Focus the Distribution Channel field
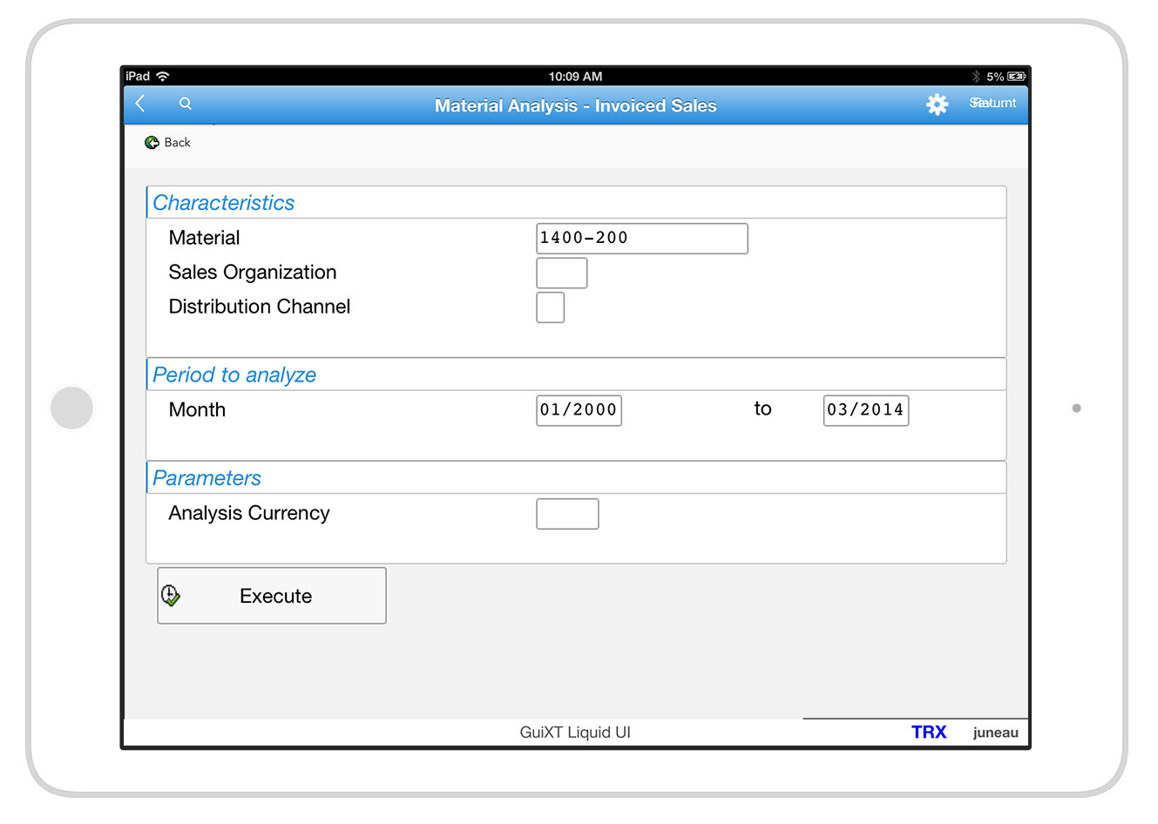Screen dimensions: 1158x824 [x=550, y=307]
